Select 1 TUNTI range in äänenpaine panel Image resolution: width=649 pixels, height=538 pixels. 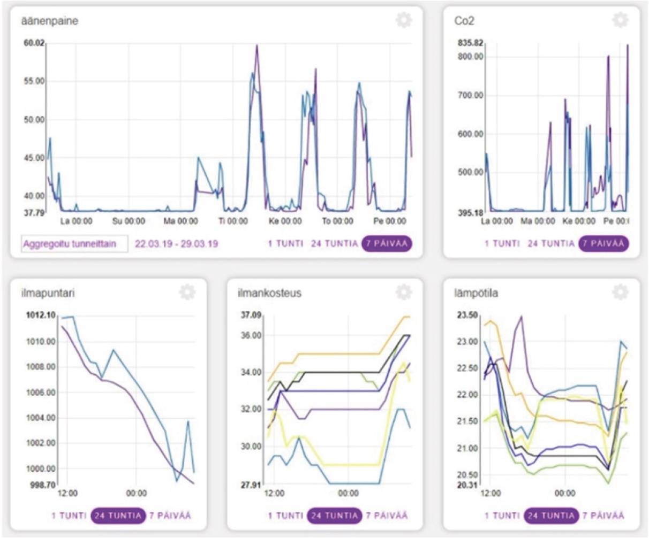coord(285,244)
